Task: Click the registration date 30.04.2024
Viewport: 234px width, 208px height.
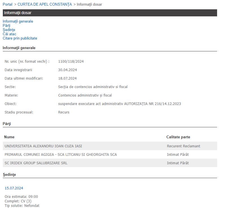Action: click(x=67, y=70)
